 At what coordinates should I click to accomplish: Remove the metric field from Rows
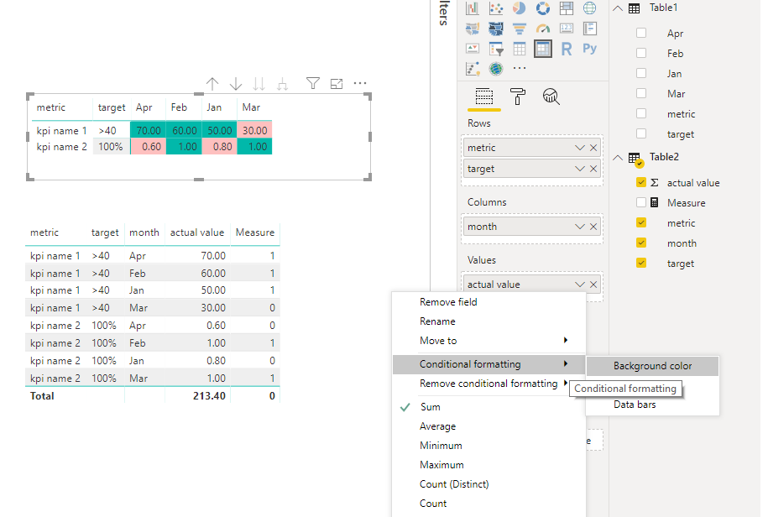pos(593,148)
